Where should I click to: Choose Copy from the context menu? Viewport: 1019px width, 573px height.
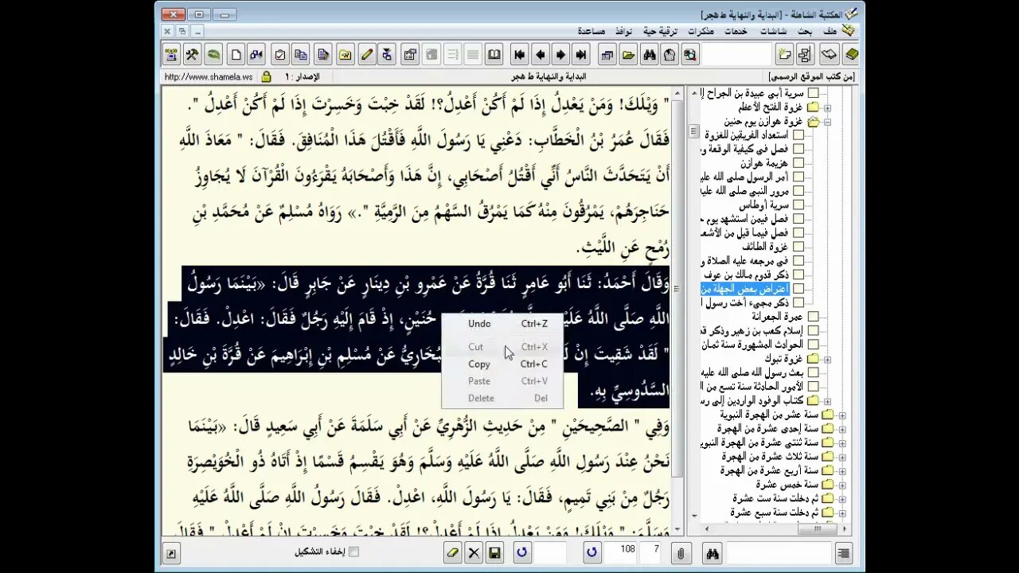tap(479, 364)
